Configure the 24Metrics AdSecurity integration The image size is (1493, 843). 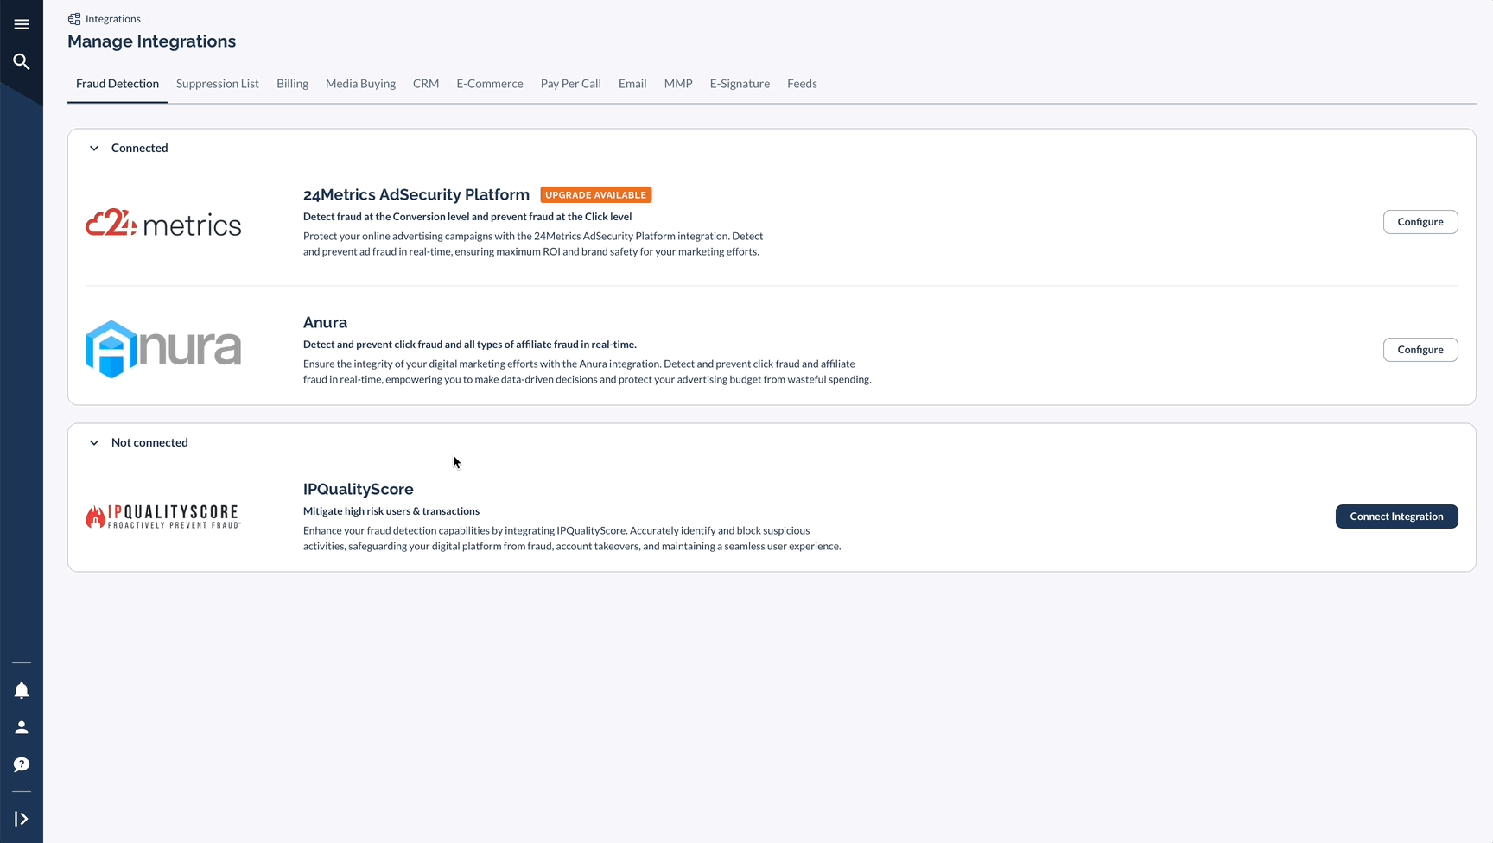tap(1420, 222)
